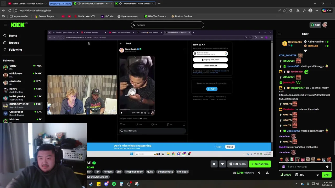Collapse the chat panel
335x188 pixels.
tap(279, 34)
